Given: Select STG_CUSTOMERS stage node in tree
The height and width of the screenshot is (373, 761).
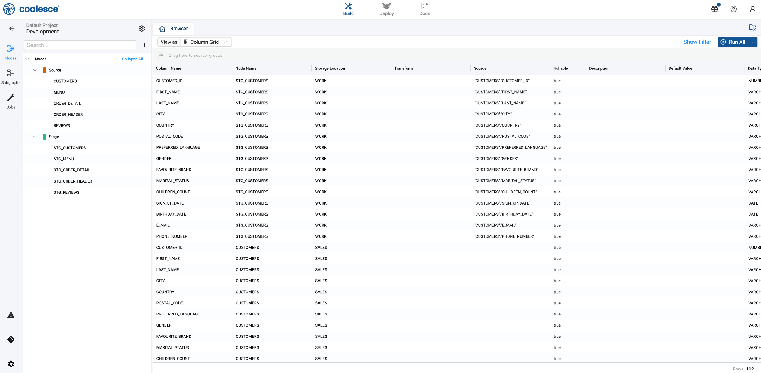Looking at the screenshot, I should 70,148.
